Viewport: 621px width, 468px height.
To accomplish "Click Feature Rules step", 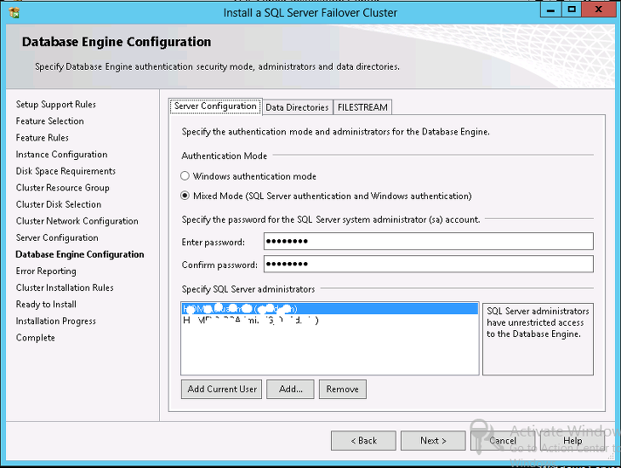I will pyautogui.click(x=43, y=138).
